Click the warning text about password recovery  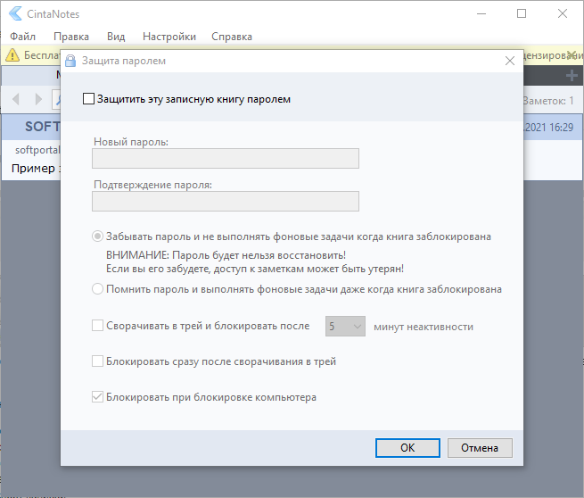click(x=255, y=262)
